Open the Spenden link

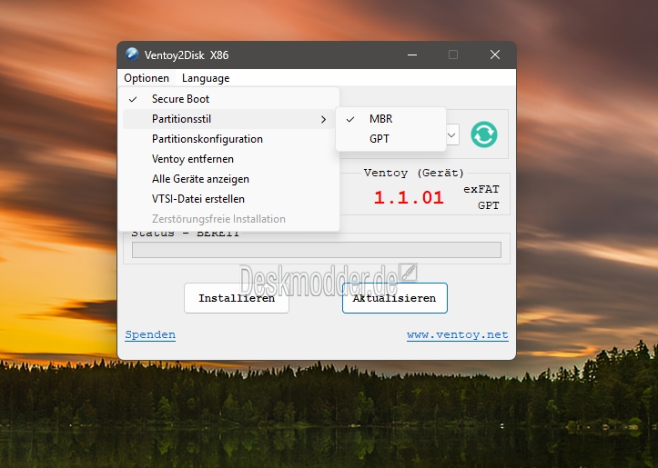(150, 334)
